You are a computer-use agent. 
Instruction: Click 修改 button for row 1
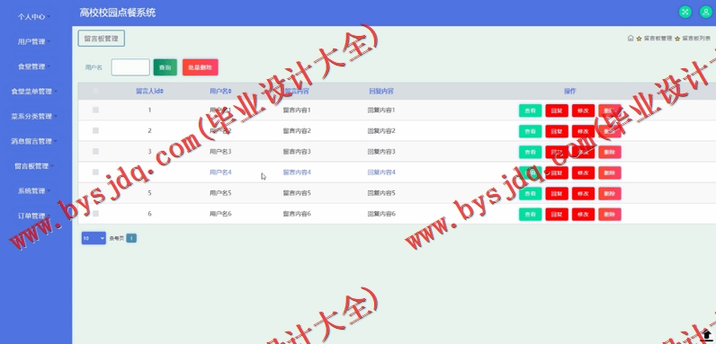[x=583, y=110]
